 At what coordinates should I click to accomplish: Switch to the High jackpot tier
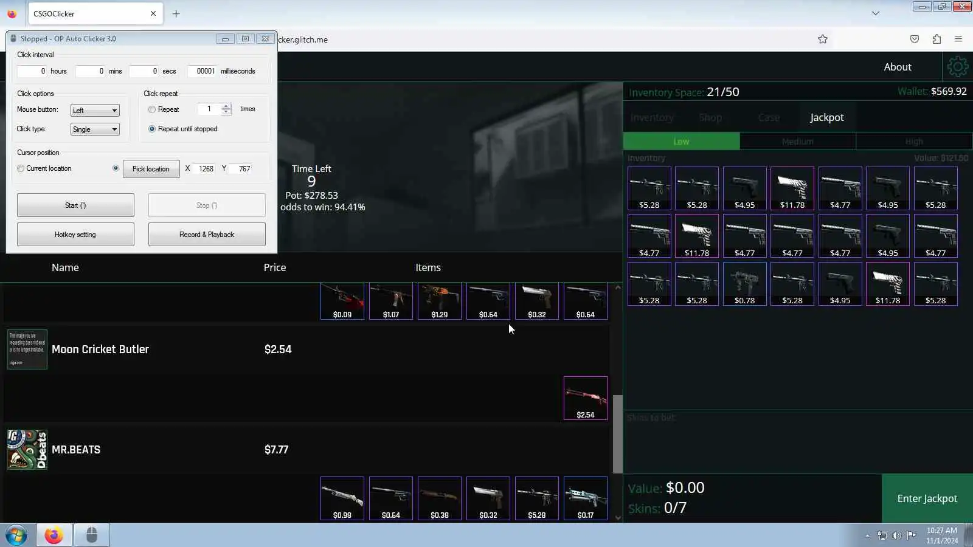point(914,142)
